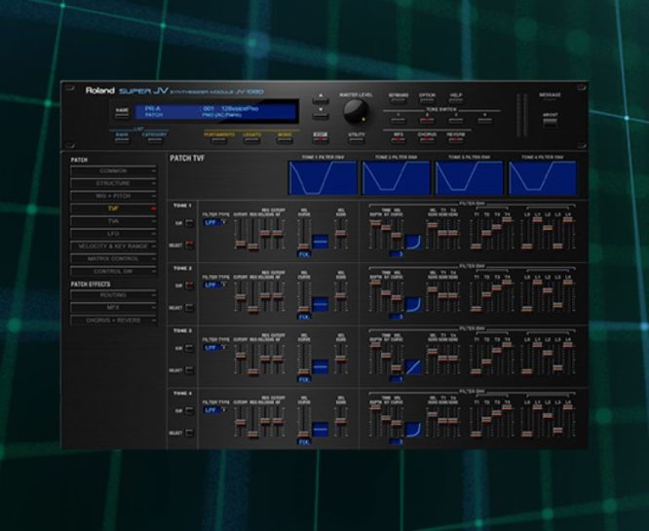Toggle the Portamento button
The image size is (649, 531).
(220, 138)
